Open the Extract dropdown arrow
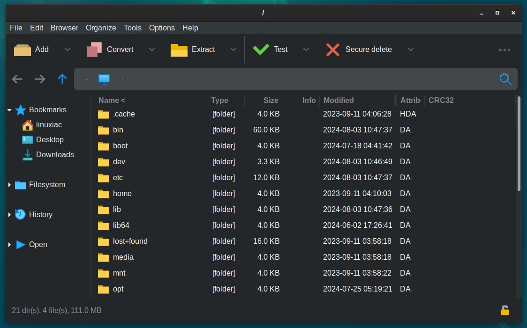527x328 pixels. tap(233, 50)
